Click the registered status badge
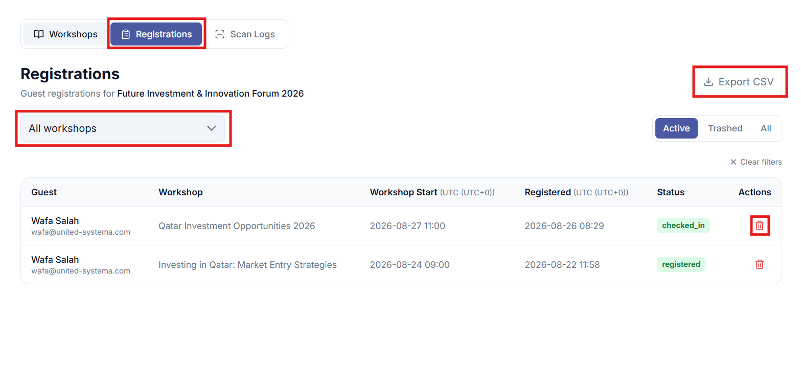The height and width of the screenshot is (387, 801). tap(681, 264)
